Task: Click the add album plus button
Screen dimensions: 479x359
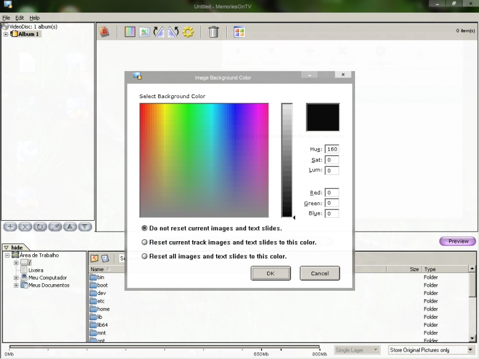Action: tap(10, 227)
